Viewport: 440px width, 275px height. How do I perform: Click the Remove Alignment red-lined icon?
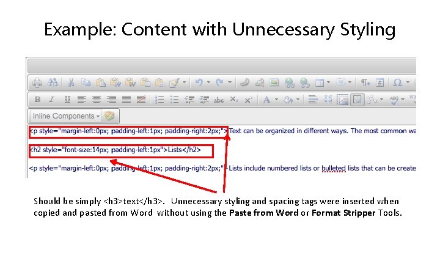tap(141, 100)
